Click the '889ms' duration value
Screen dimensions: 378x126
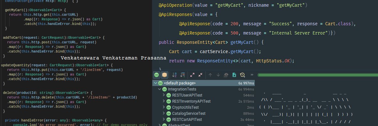tap(249, 114)
